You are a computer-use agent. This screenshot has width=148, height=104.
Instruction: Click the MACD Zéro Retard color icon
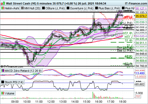[x=3, y=70]
